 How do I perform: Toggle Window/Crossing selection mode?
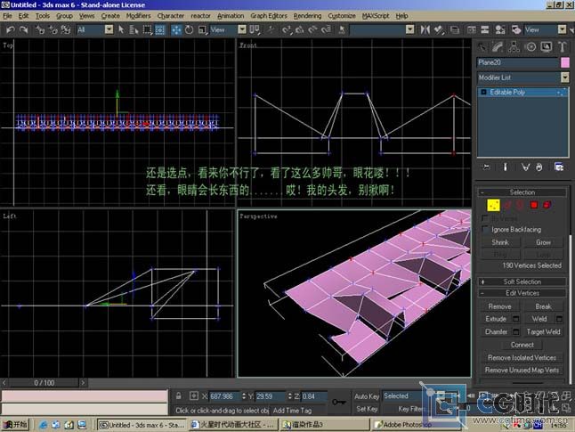(x=160, y=29)
